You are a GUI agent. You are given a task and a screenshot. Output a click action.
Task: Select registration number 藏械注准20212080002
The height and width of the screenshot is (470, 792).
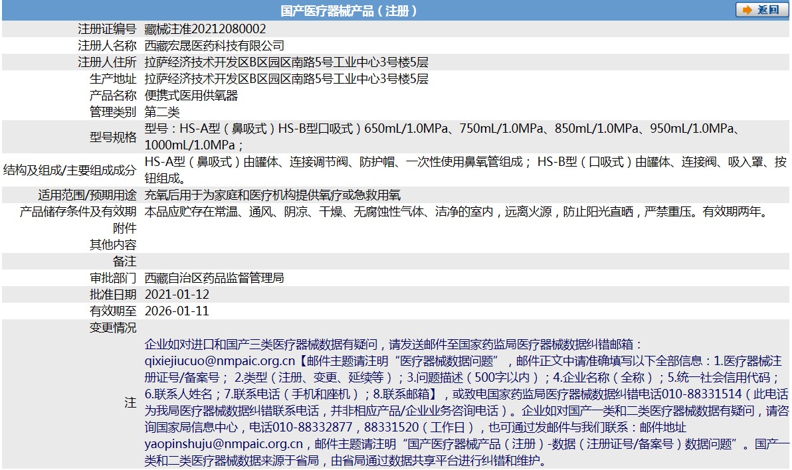205,29
